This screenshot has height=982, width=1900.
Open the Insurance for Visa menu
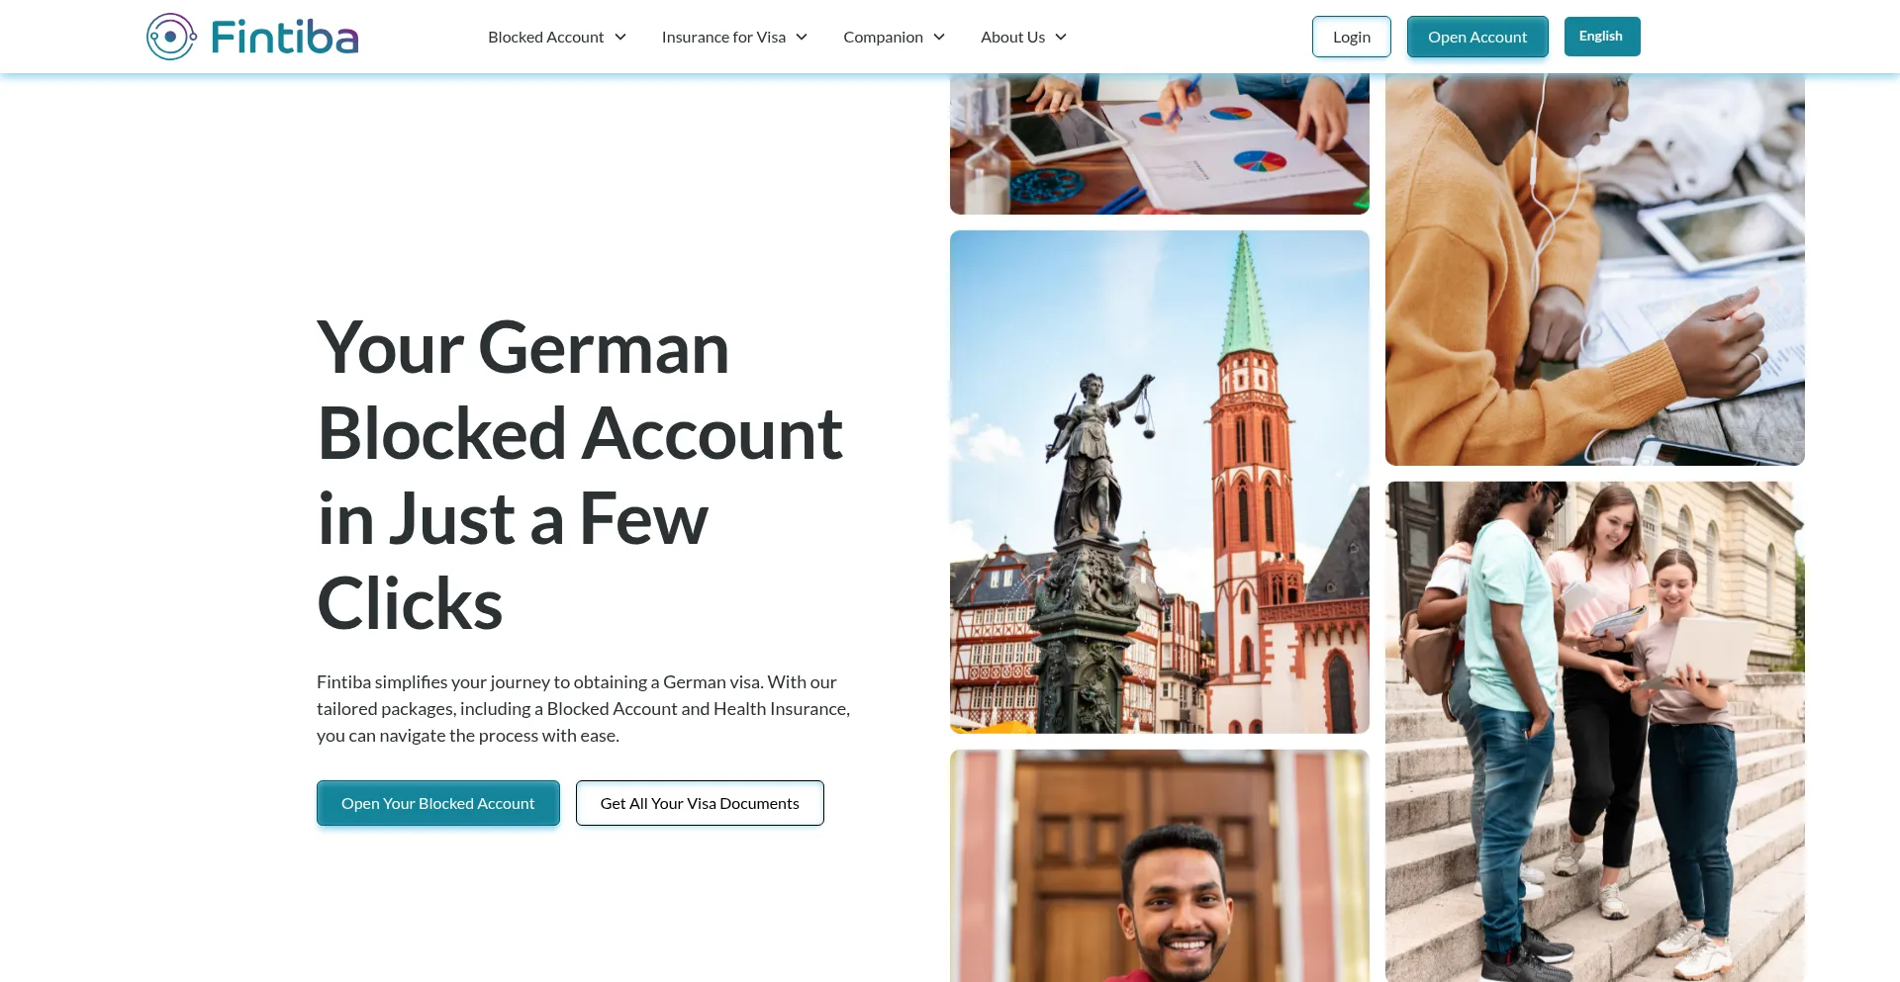(723, 38)
